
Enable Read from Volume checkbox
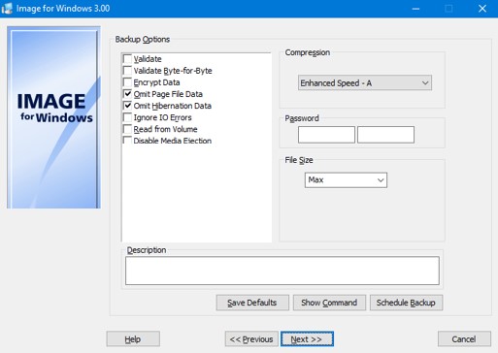(127, 129)
